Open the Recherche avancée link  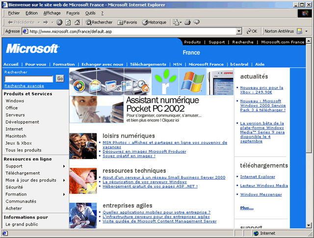pos(24,86)
